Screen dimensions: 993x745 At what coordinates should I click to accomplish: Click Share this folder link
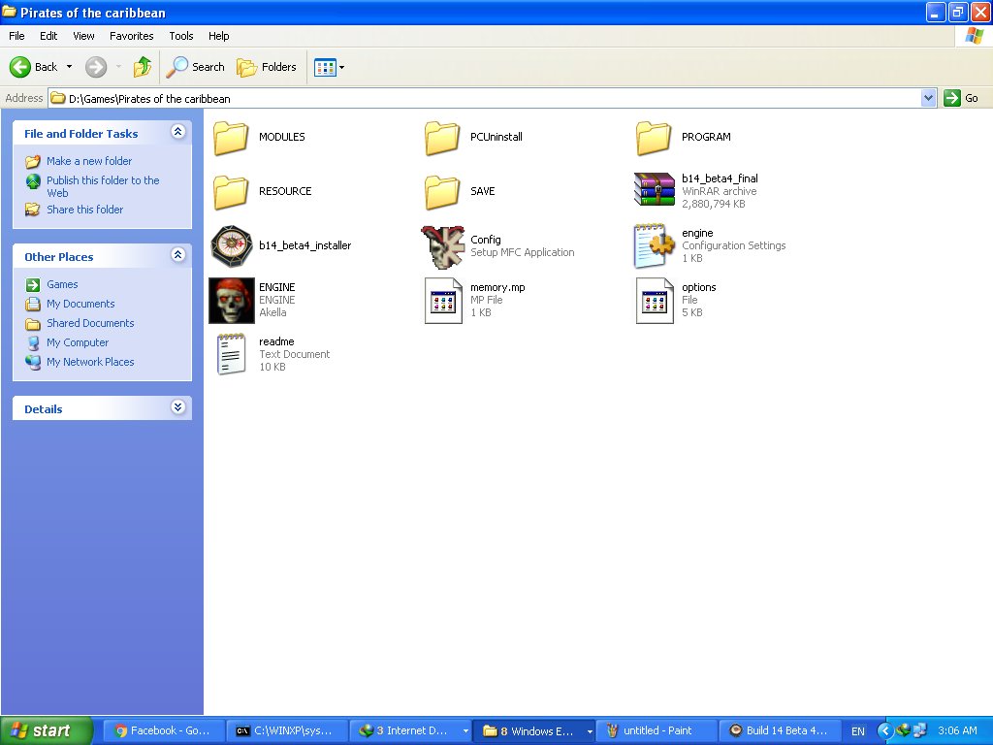[x=85, y=210]
